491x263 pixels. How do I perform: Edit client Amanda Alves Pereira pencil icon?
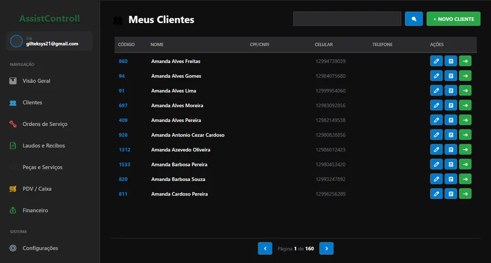tap(436, 120)
